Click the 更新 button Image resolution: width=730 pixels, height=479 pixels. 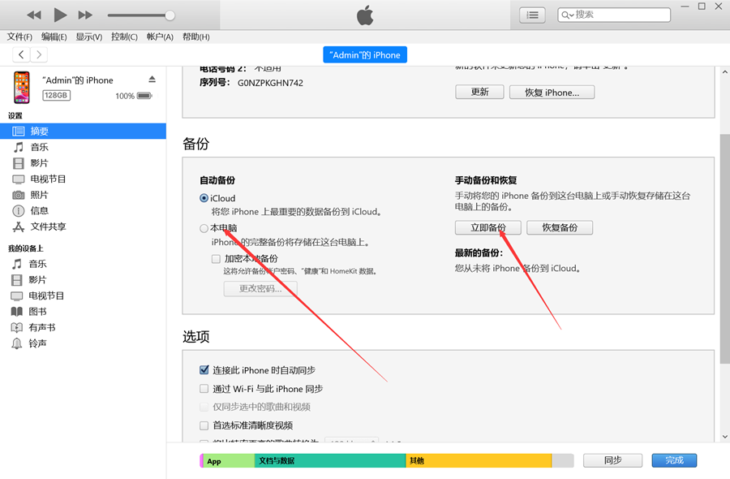[x=479, y=92]
